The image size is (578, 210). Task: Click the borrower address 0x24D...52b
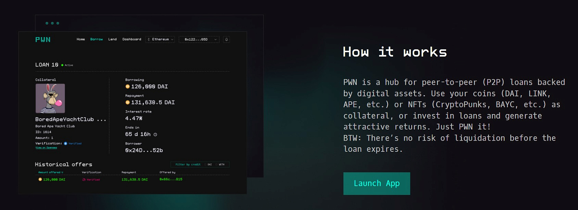point(144,150)
